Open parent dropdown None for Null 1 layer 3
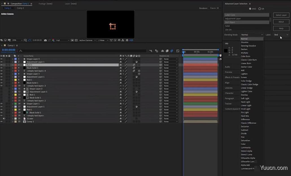 coord(170,65)
